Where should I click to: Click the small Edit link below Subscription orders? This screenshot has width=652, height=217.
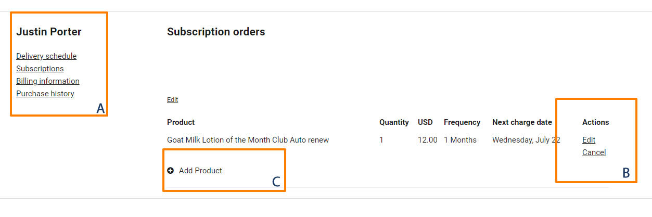point(172,99)
